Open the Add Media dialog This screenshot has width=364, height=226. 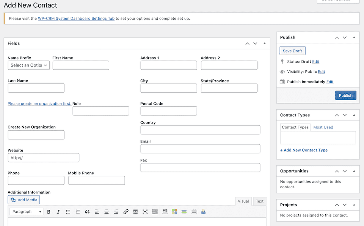click(24, 200)
